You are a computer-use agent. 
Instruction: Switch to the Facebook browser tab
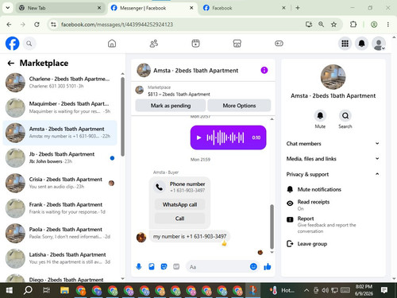[x=244, y=8]
